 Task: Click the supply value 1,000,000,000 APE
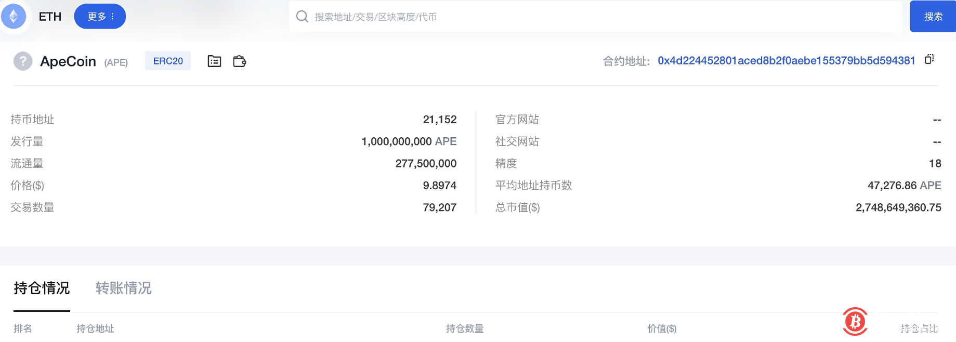point(409,141)
